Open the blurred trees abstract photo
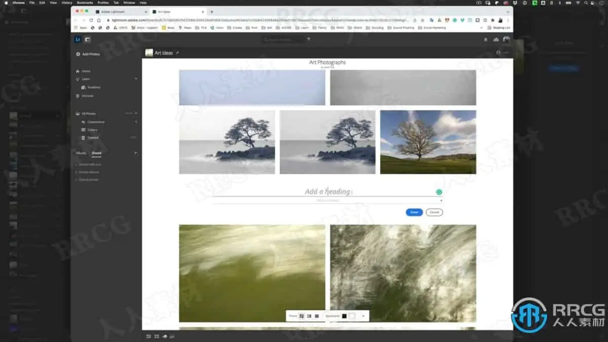This screenshot has height=342, width=608. point(403,274)
